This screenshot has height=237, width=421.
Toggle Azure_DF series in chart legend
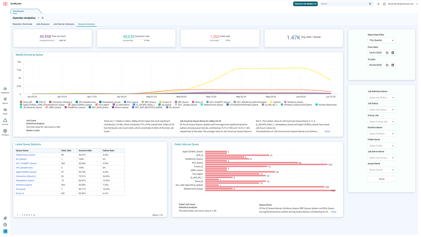[x=26, y=102]
